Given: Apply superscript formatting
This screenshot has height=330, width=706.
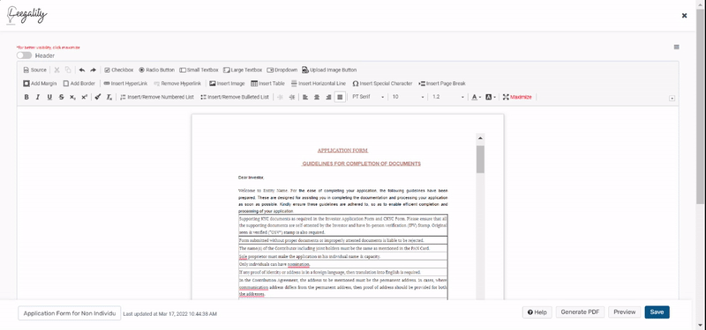Looking at the screenshot, I should coord(84,97).
